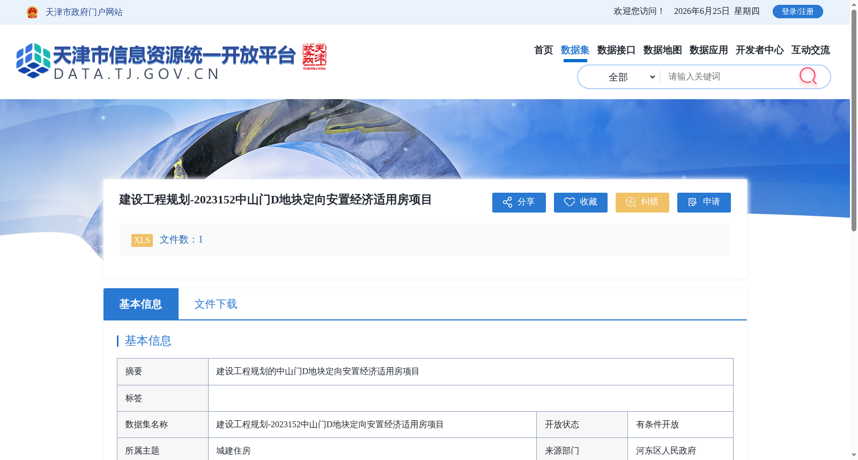Open the 互动交流 navigation item
Screen dimensions: 858x460
coord(810,50)
